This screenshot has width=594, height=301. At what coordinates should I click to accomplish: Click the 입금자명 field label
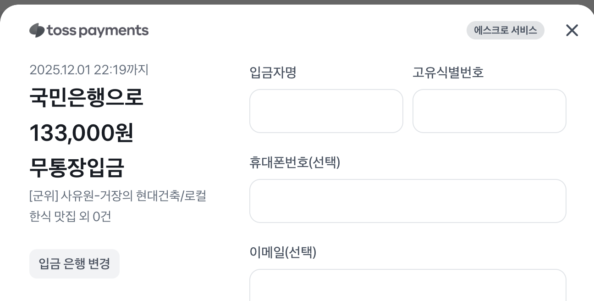(273, 72)
